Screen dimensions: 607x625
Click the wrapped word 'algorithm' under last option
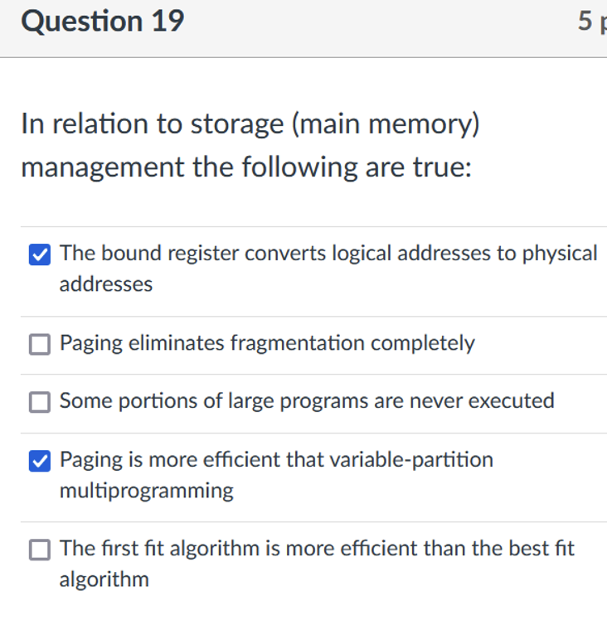click(104, 579)
